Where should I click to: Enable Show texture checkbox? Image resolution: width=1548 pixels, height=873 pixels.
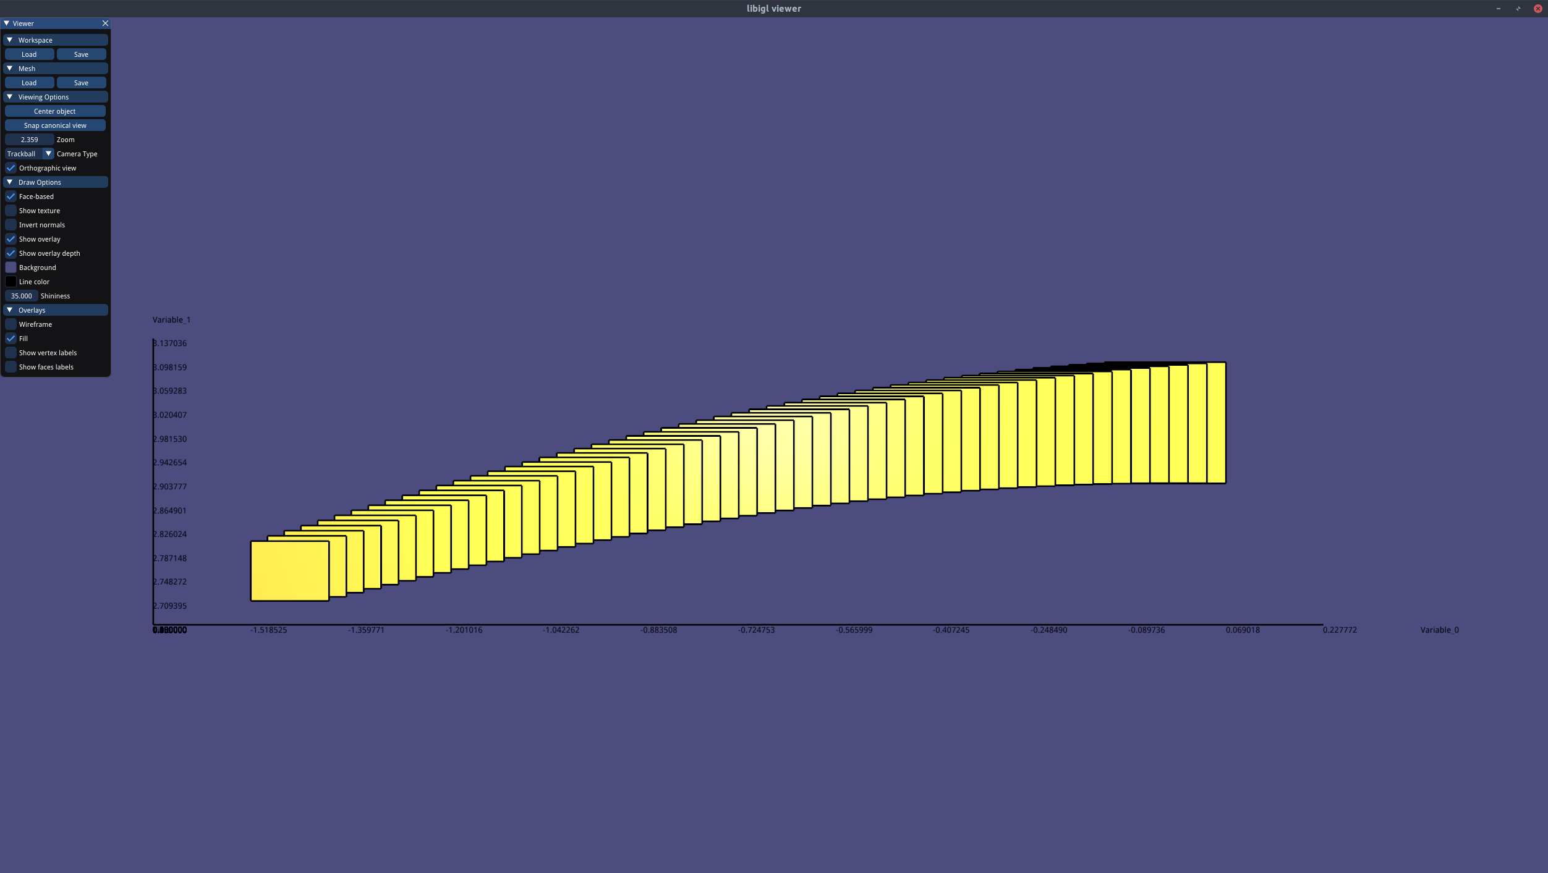[x=11, y=211]
